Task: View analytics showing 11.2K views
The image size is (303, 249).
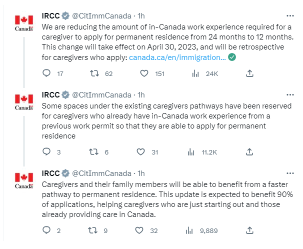Action: (191, 152)
